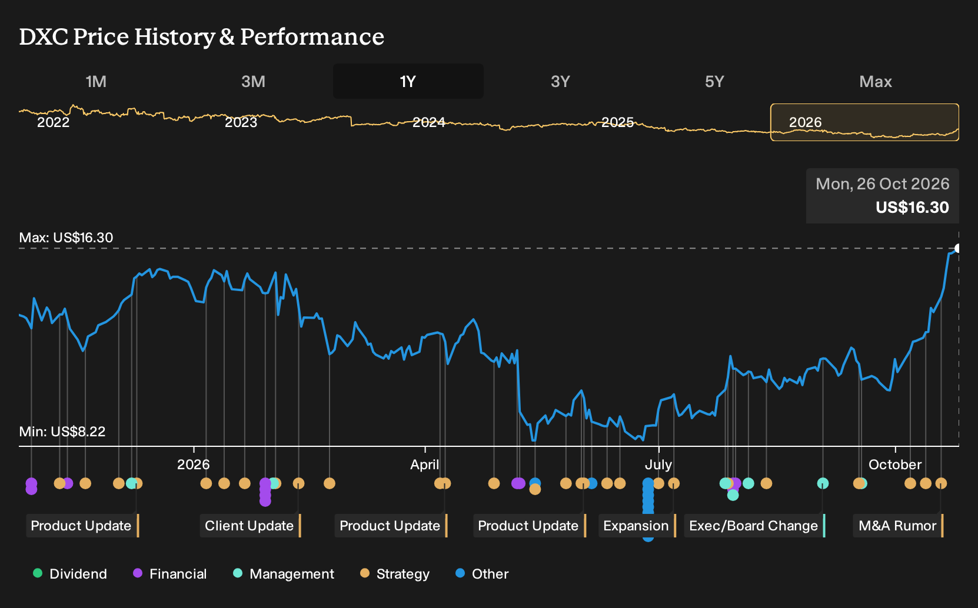Screen dimensions: 978x608
Task: Switch to the 1M time range tab
Action: coord(96,81)
